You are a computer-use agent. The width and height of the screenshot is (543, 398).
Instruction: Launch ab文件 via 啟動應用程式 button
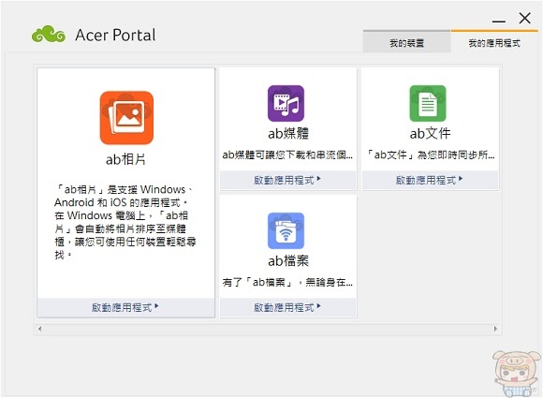pyautogui.click(x=430, y=180)
